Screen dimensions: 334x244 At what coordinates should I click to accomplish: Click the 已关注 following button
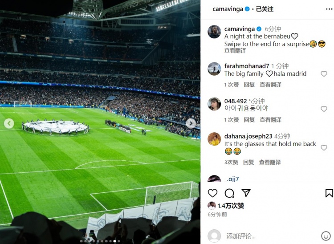[x=265, y=9]
